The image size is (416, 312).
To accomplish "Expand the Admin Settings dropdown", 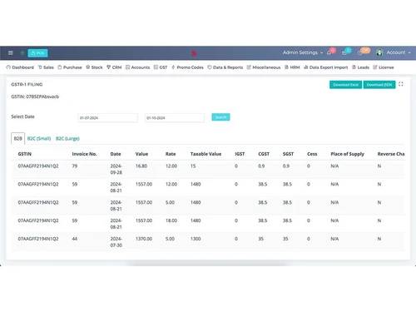I will pyautogui.click(x=303, y=52).
